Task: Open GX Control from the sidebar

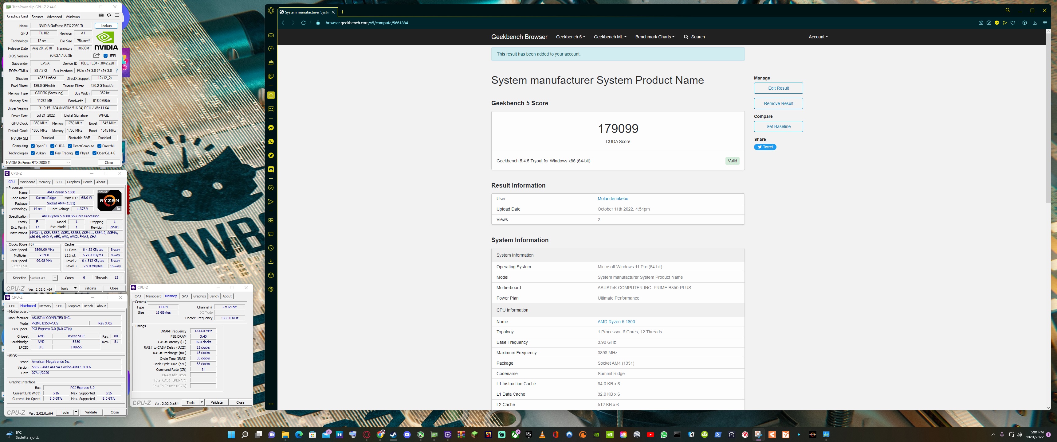Action: pos(271,49)
